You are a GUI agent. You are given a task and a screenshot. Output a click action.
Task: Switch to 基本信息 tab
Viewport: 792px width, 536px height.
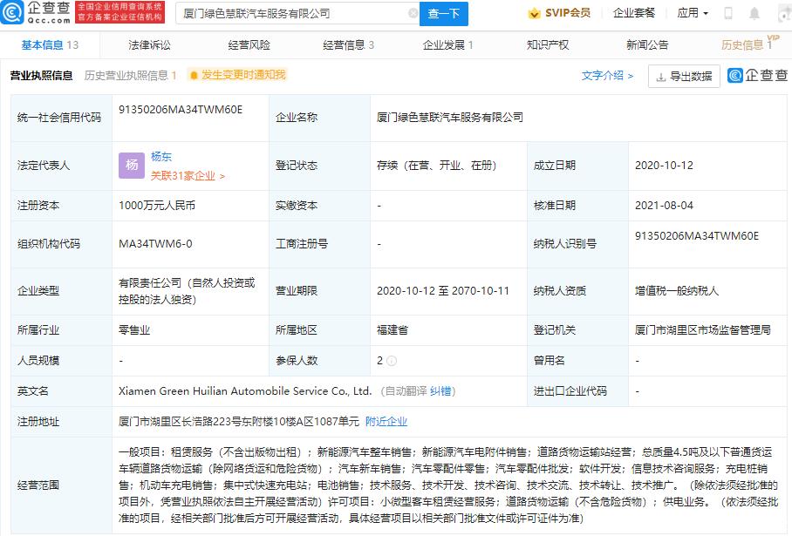click(x=50, y=45)
